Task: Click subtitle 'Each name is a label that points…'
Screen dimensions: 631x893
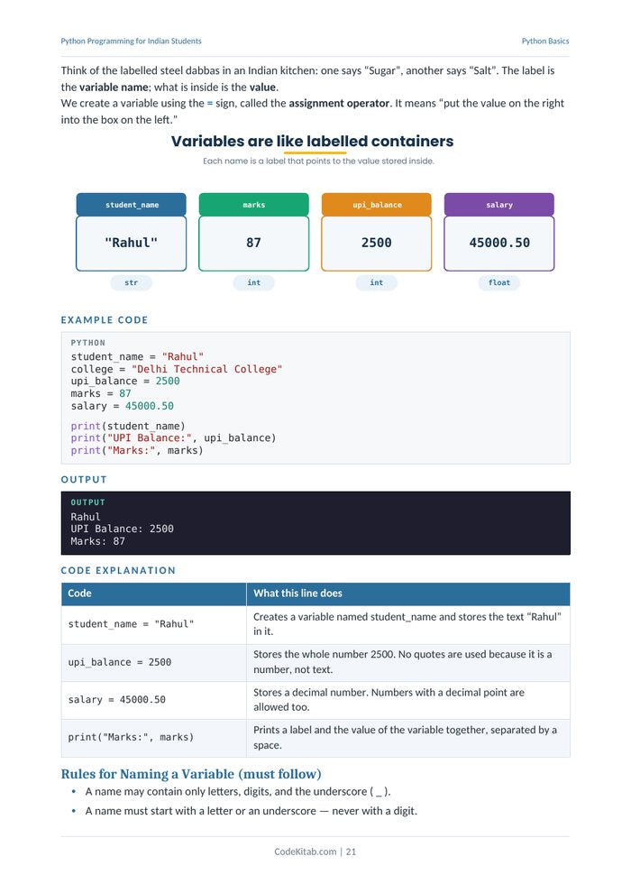Action: coord(318,161)
